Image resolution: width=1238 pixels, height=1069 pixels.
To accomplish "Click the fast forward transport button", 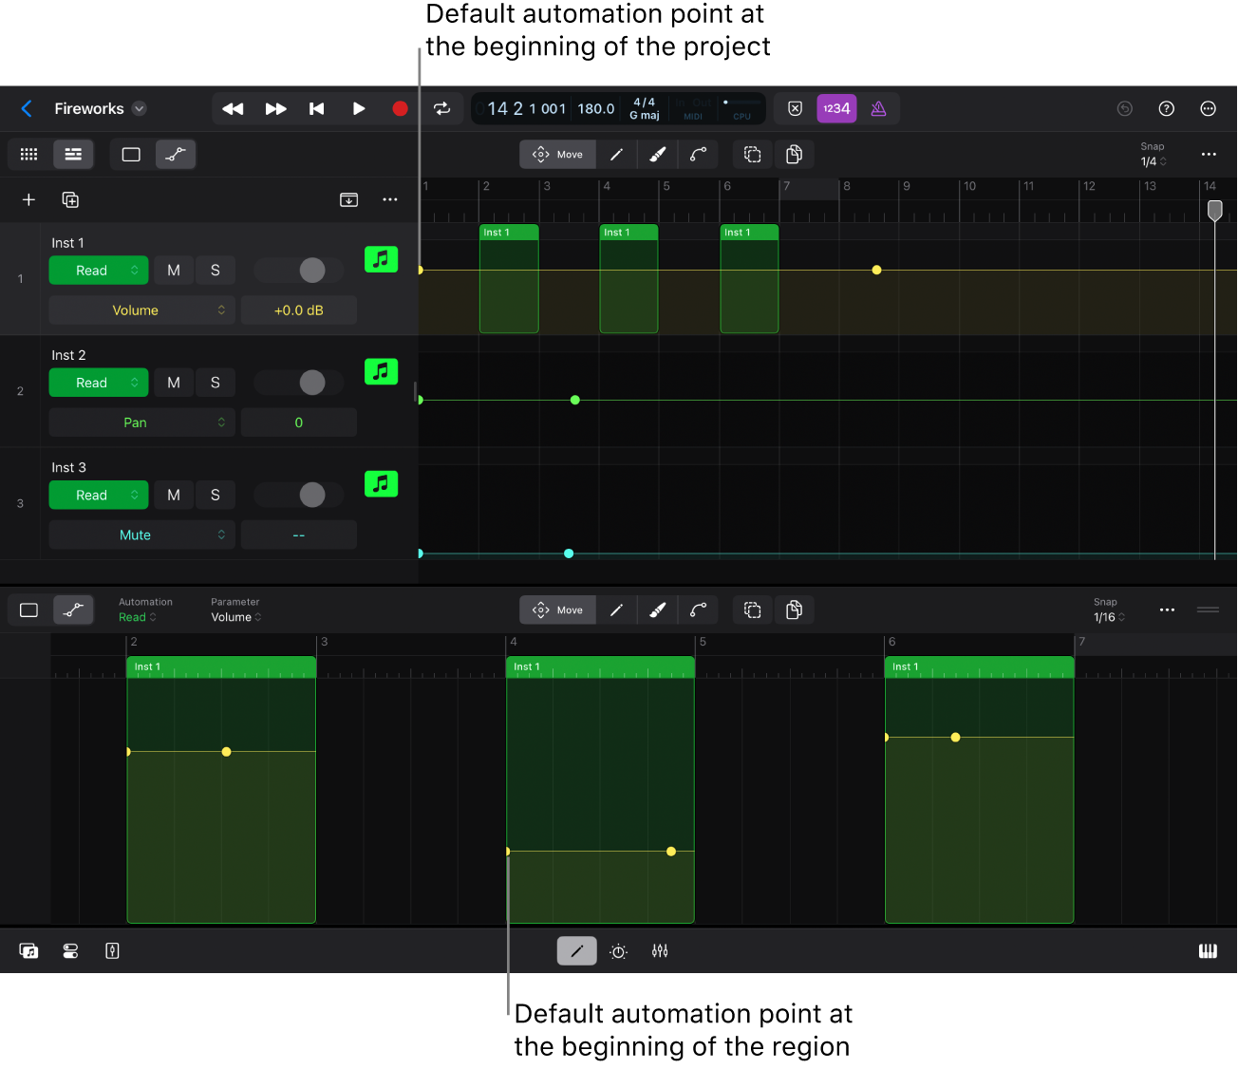I will [275, 108].
